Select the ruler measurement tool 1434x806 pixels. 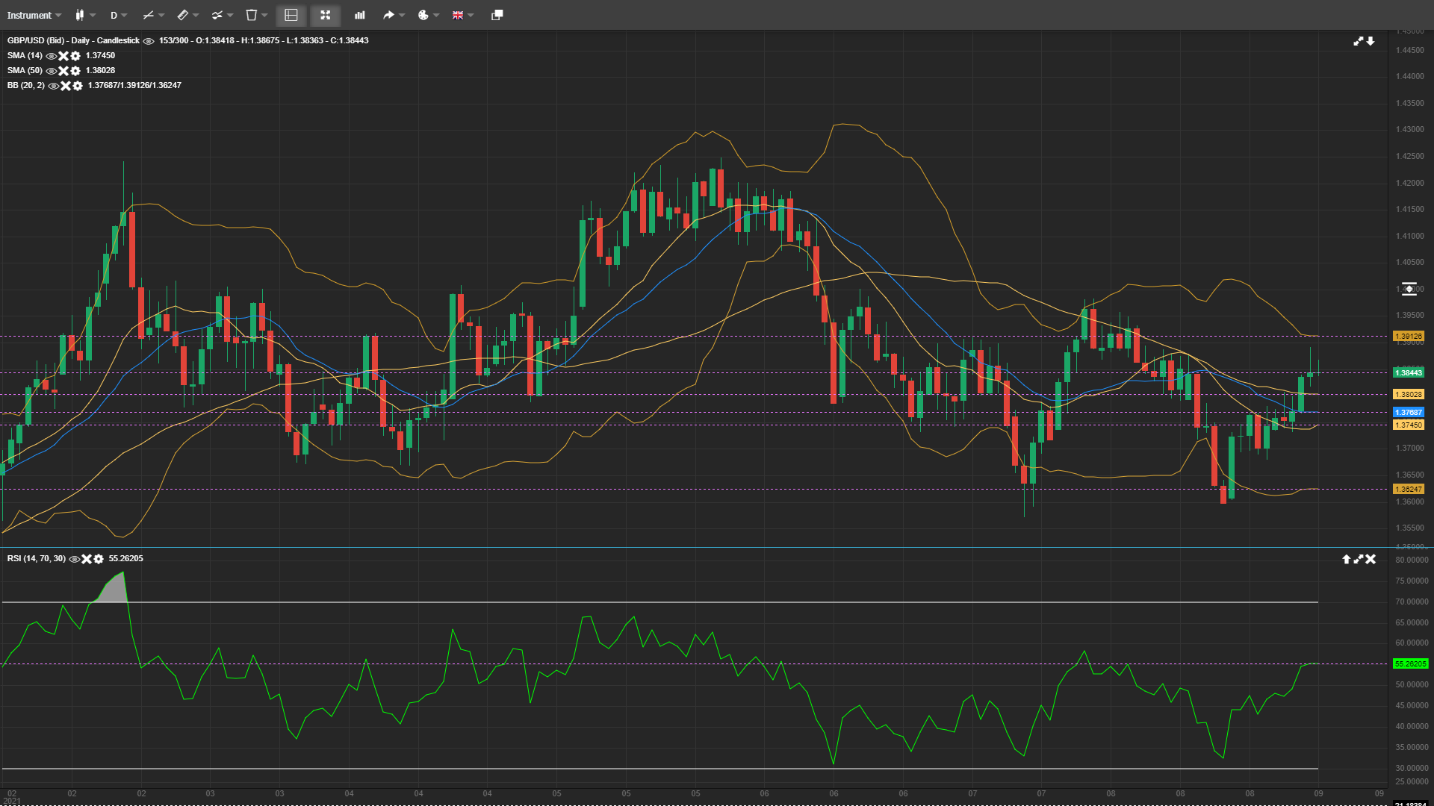(x=182, y=15)
